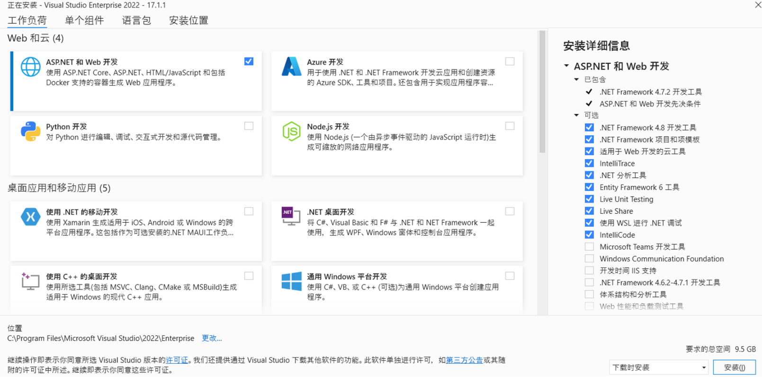
Task: Click the 桌面应用和移动应用 (5) section heading
Action: (x=59, y=188)
